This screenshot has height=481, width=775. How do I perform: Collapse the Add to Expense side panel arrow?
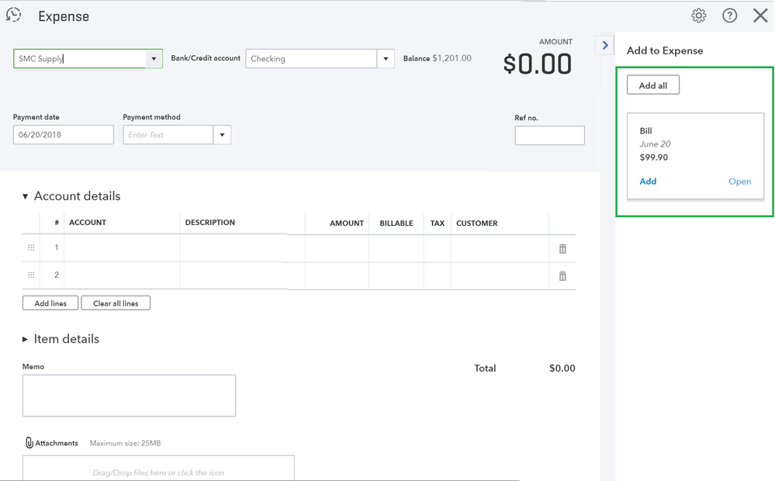coord(605,46)
